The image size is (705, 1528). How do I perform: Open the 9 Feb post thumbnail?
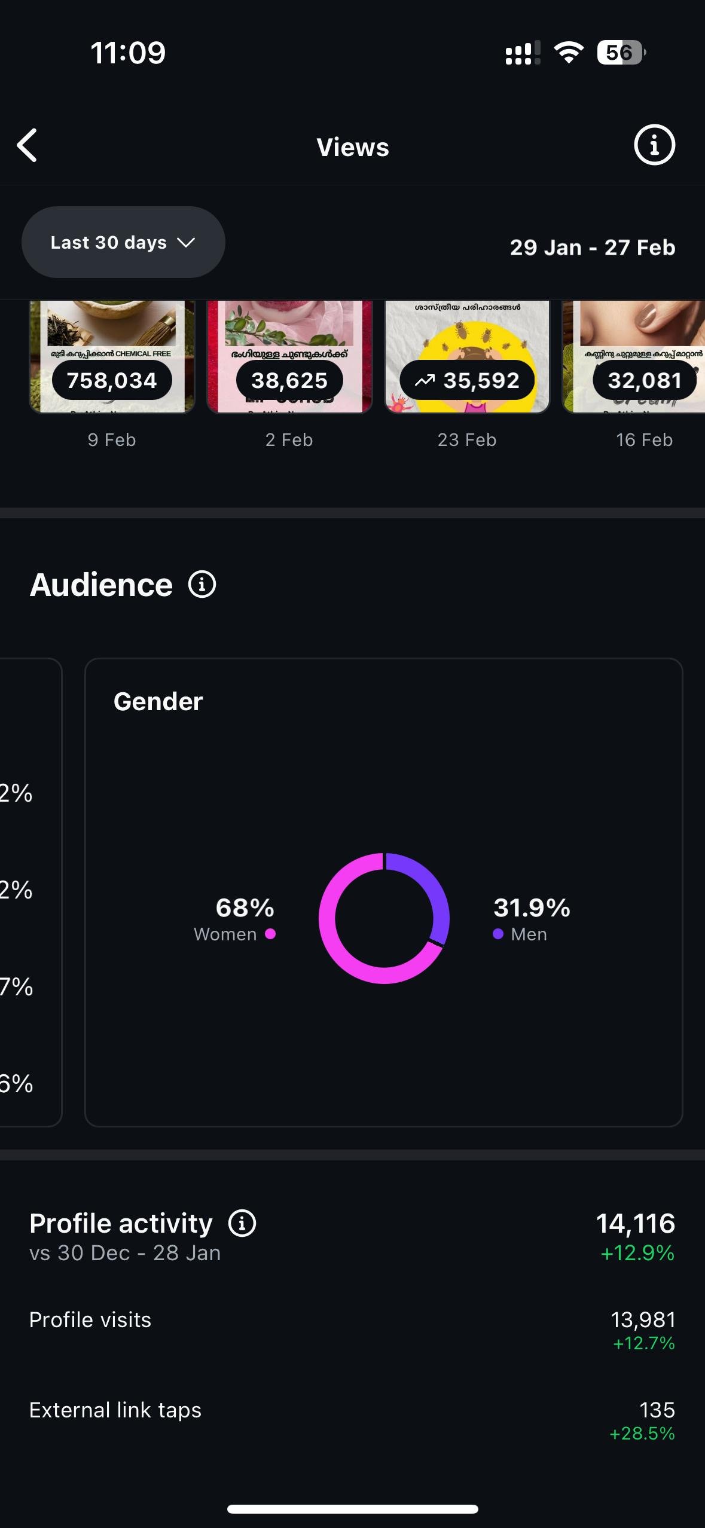[112, 356]
